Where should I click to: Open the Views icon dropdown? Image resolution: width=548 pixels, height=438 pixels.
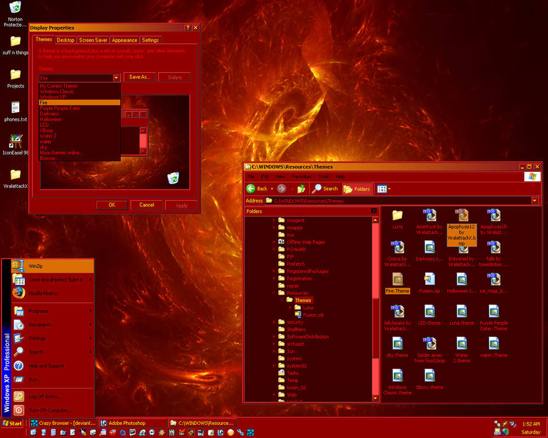(384, 189)
